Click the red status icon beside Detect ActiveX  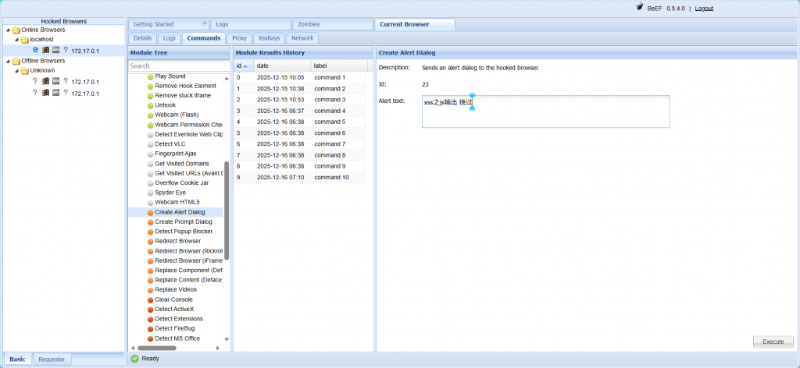[x=150, y=310]
